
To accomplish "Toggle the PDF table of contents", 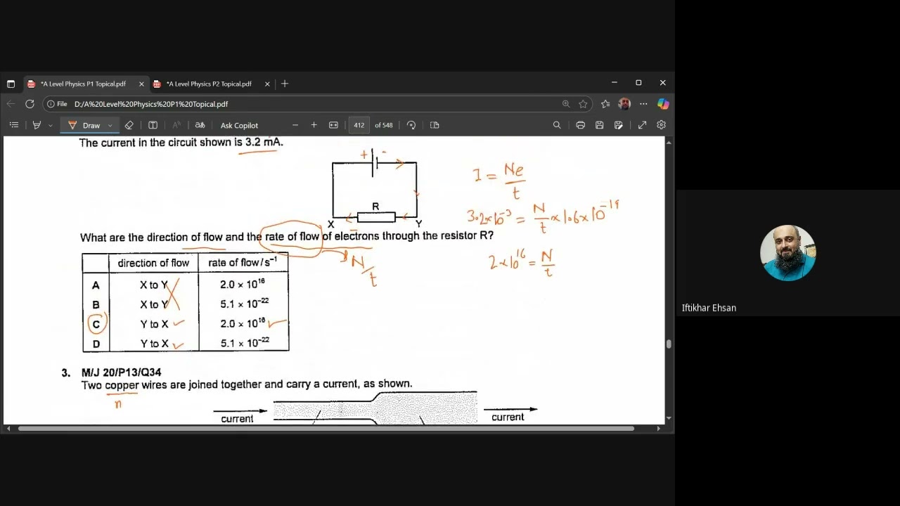I will (13, 125).
